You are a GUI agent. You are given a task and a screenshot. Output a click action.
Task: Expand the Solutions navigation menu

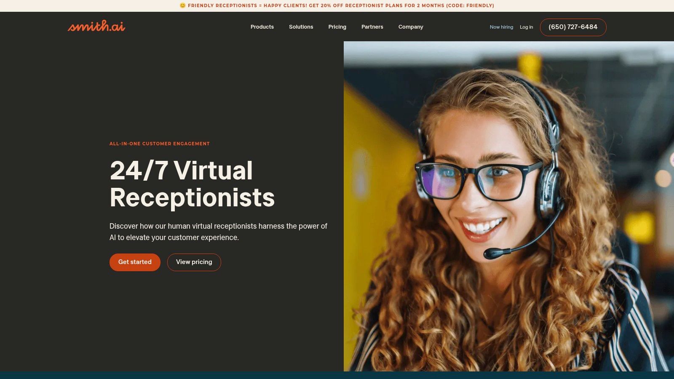pyautogui.click(x=301, y=27)
